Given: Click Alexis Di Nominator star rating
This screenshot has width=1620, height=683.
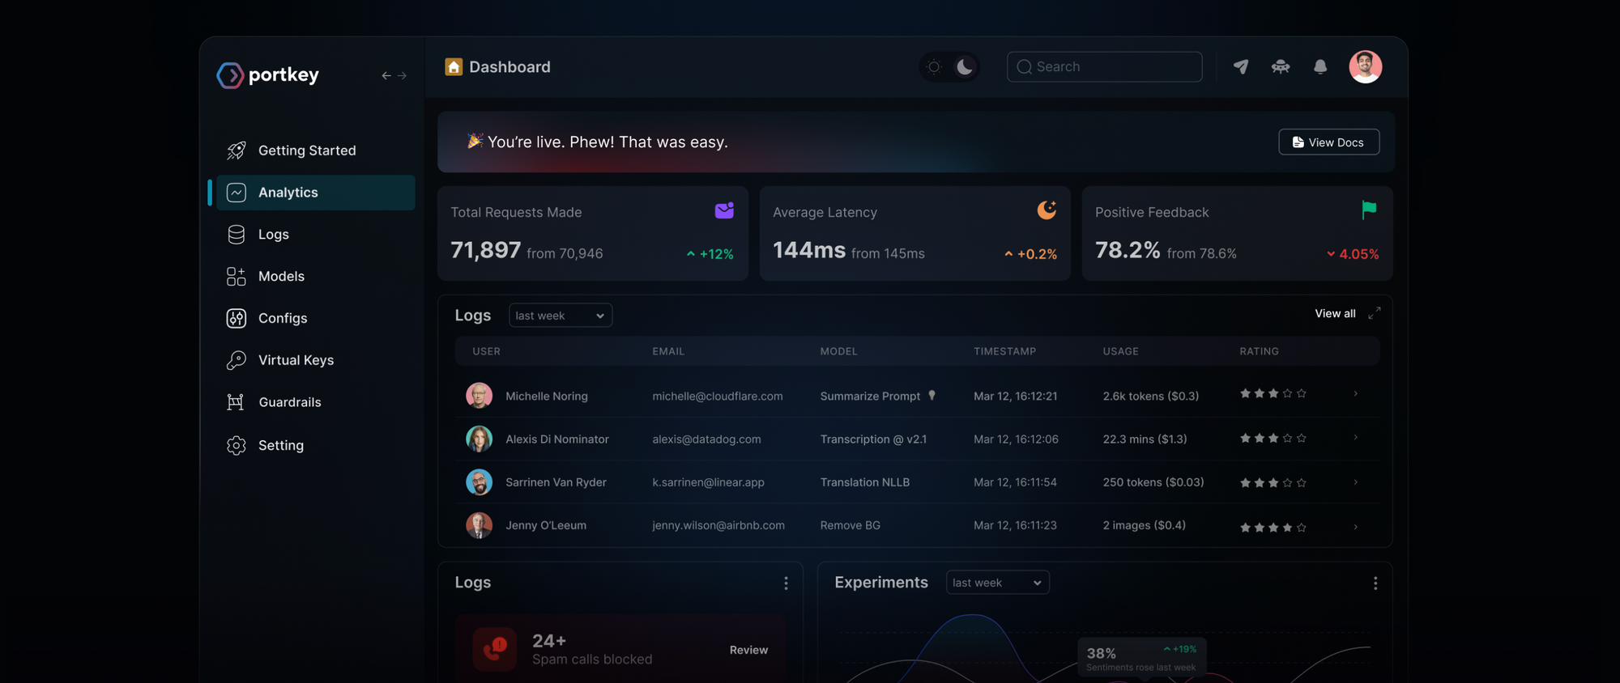Looking at the screenshot, I should click(1273, 439).
